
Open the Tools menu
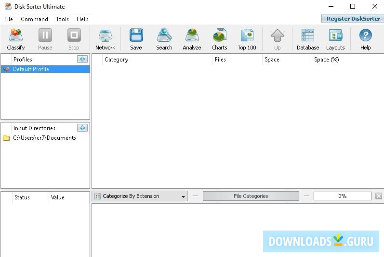(62, 19)
